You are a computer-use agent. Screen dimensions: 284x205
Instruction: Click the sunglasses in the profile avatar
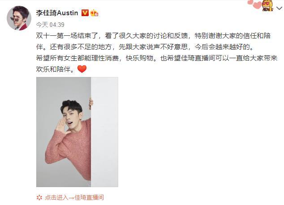[x=16, y=19]
